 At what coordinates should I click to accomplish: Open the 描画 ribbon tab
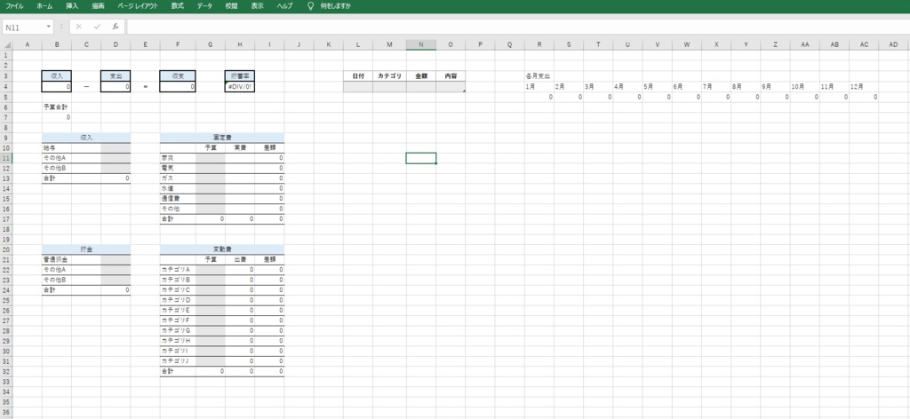(x=98, y=6)
